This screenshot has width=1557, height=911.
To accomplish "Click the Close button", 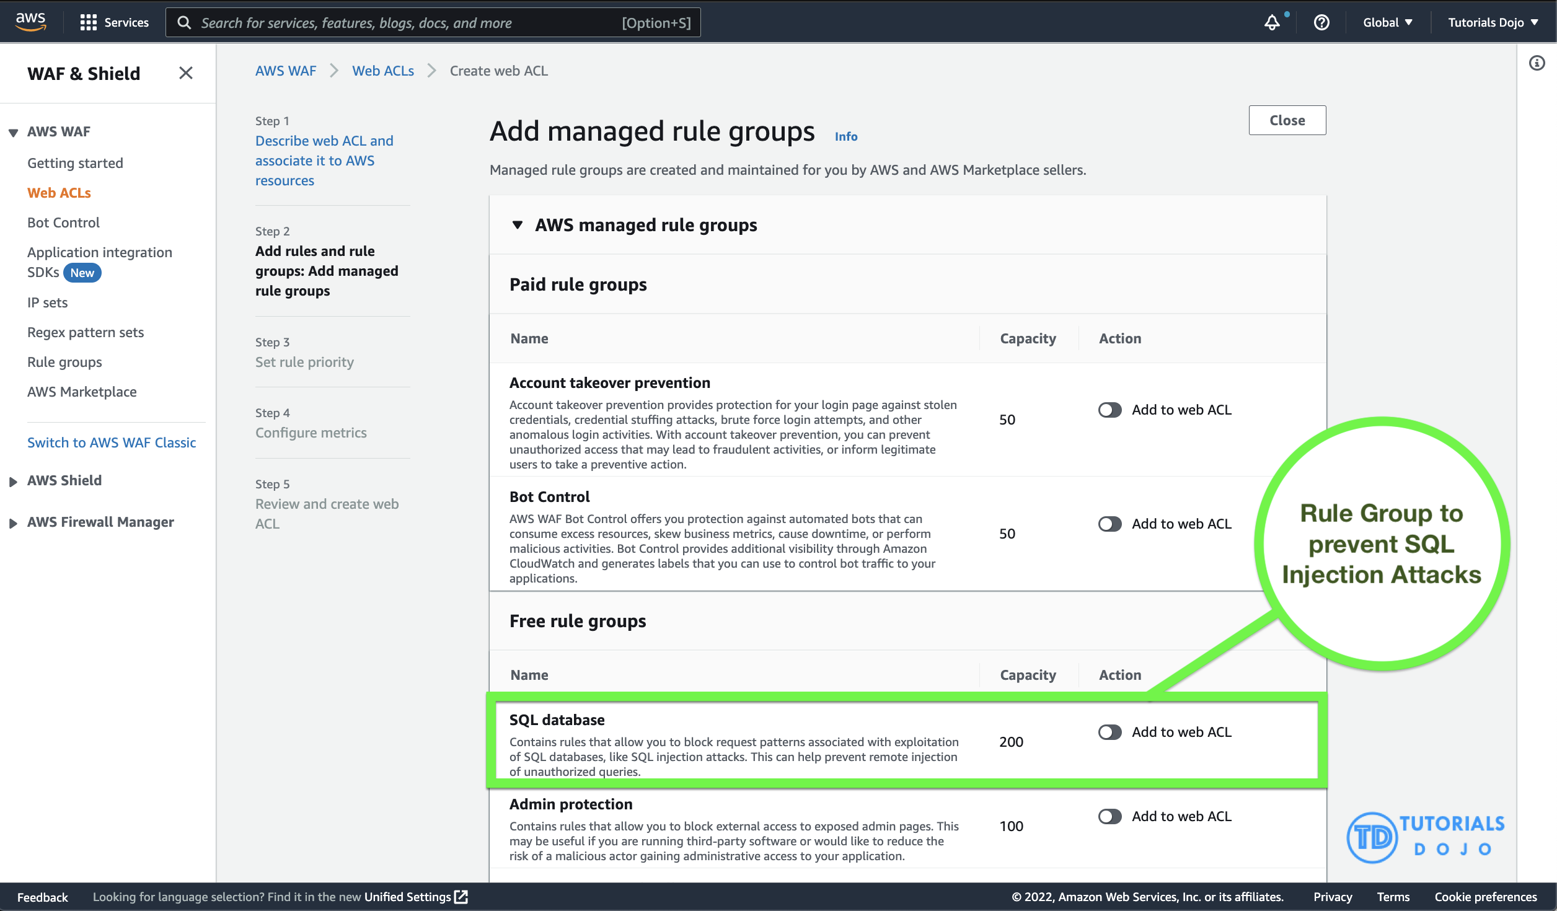I will pos(1287,120).
